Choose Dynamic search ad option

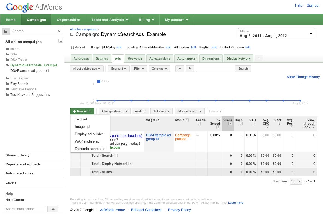(90, 149)
